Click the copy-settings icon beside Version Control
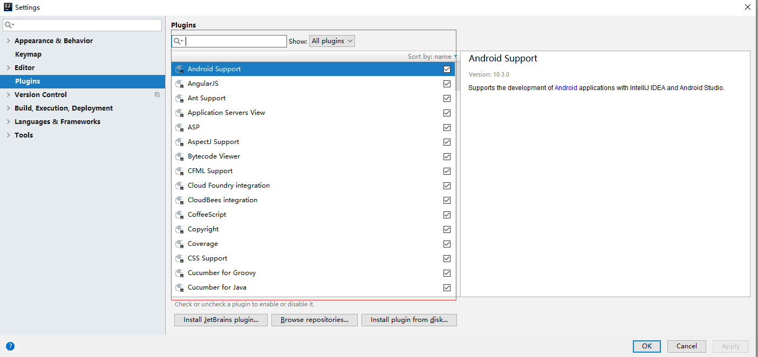758x357 pixels. coord(157,94)
